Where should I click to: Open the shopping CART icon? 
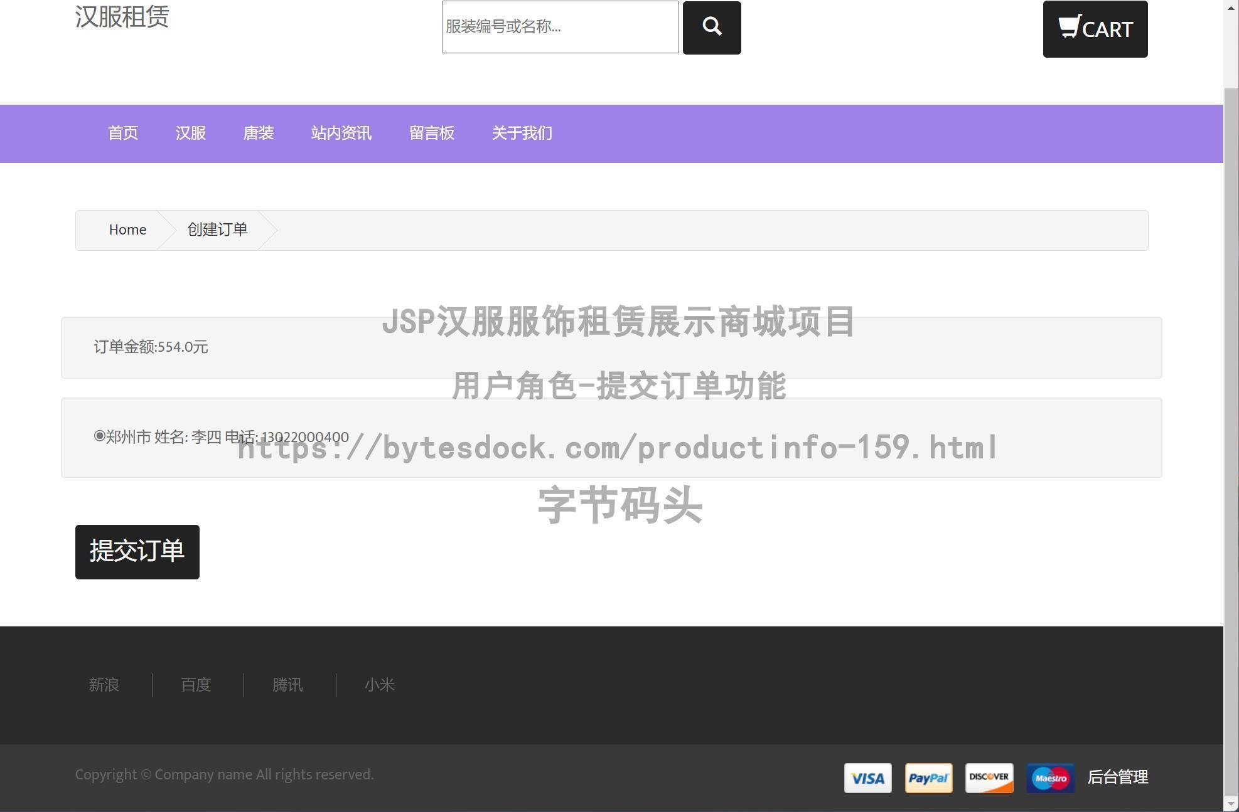(1095, 29)
